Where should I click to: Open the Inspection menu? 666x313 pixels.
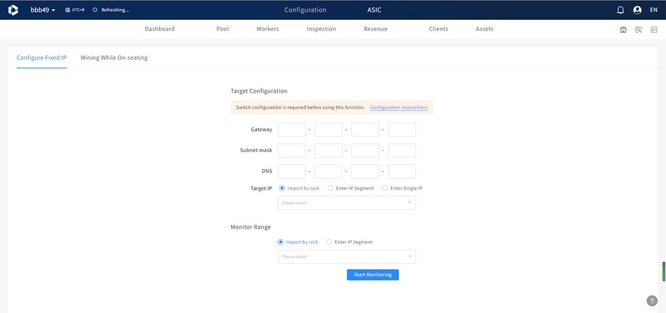click(x=321, y=29)
